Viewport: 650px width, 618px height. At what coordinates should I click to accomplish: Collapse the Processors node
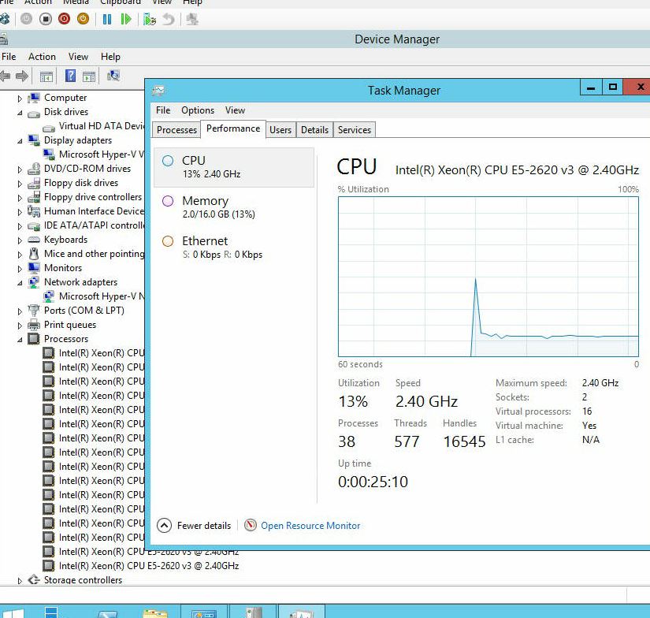[20, 339]
